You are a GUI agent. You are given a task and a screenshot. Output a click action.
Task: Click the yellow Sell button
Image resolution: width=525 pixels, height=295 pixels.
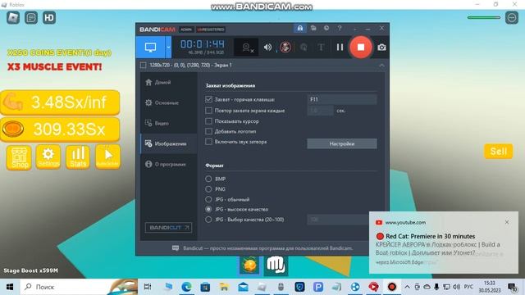pyautogui.click(x=499, y=152)
